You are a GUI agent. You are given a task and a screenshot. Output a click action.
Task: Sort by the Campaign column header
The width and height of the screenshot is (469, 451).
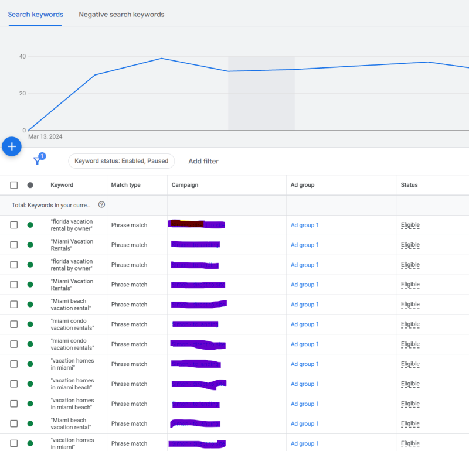(x=185, y=185)
